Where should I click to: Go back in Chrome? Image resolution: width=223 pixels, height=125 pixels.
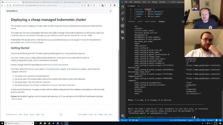point(2,5)
